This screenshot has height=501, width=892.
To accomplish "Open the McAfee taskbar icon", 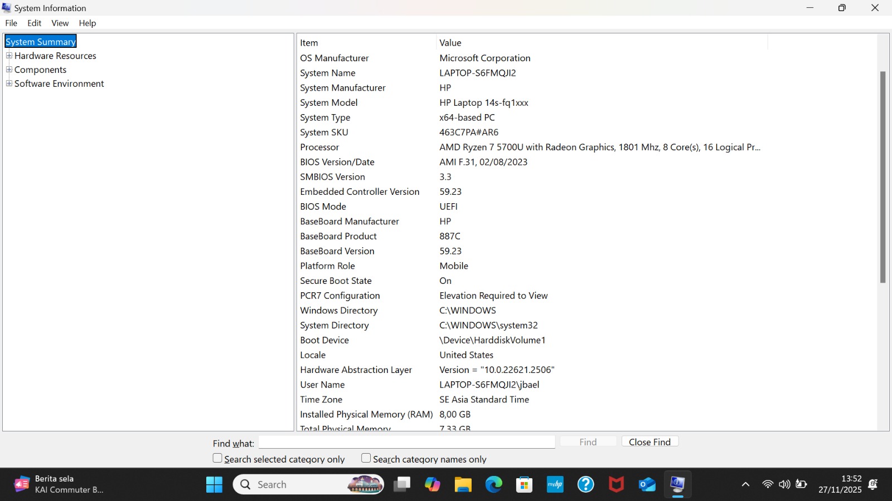I will 616,484.
